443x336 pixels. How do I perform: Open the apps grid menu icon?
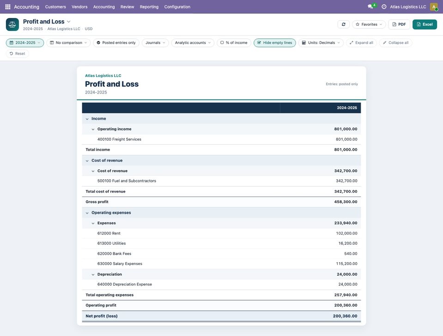(8, 7)
